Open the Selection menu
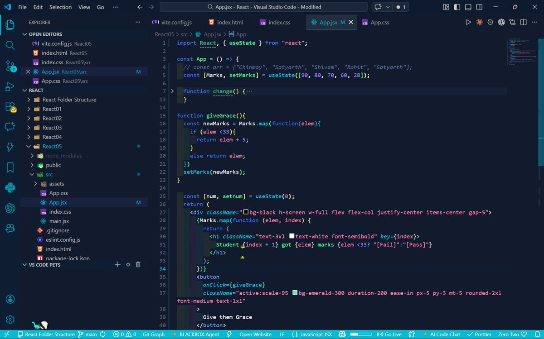The image size is (544, 339). [60, 7]
